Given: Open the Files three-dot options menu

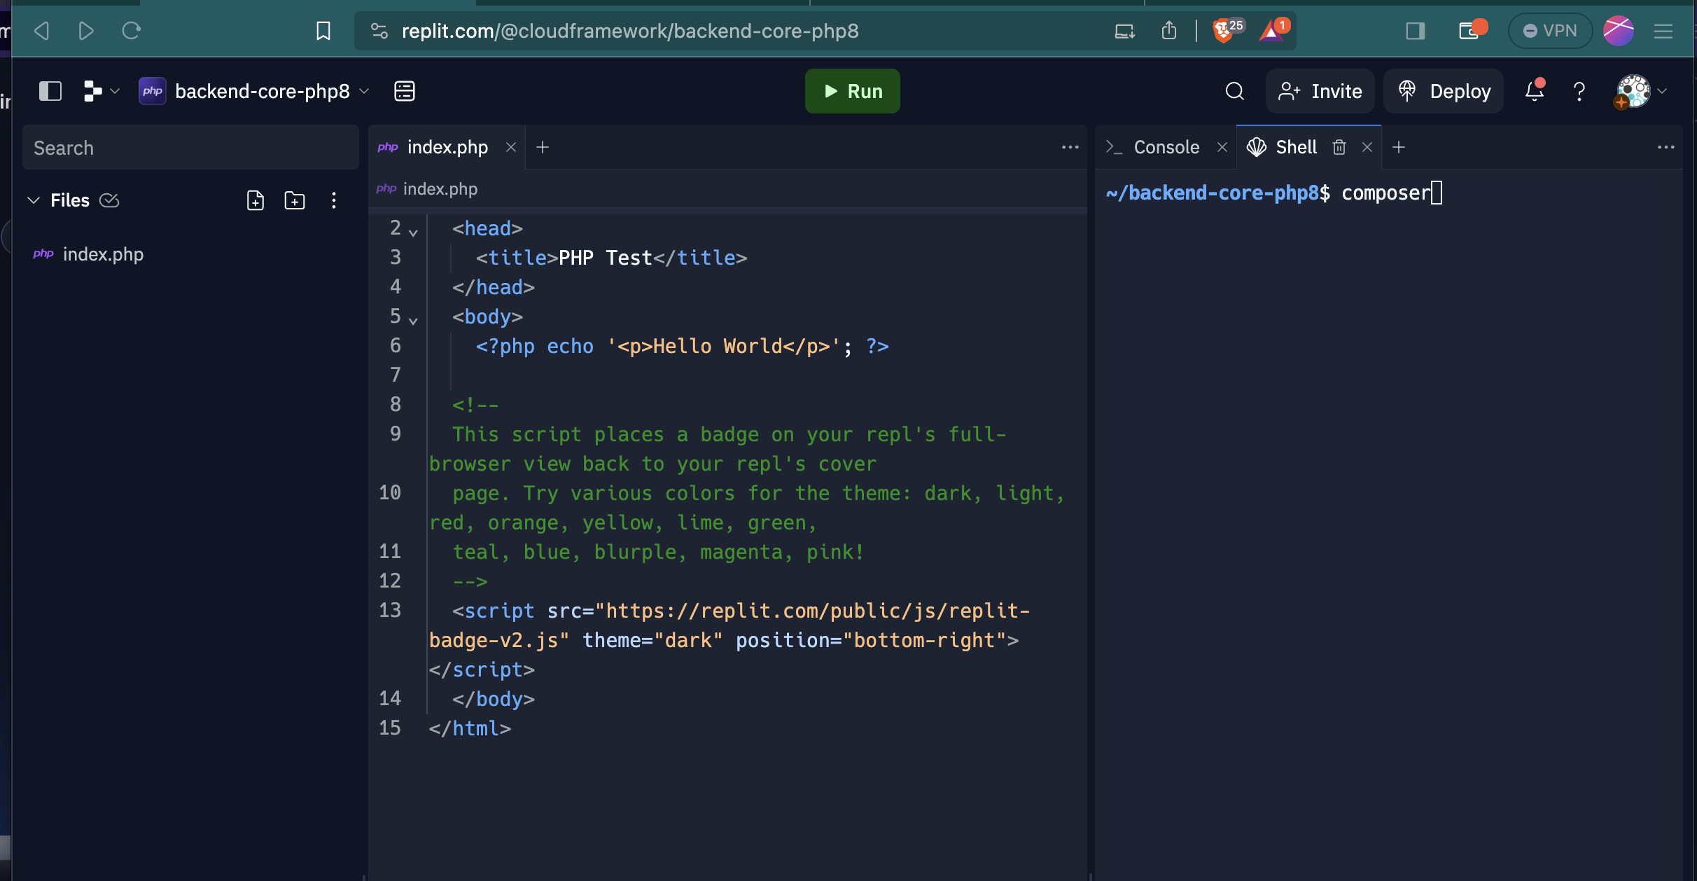Looking at the screenshot, I should coord(334,200).
